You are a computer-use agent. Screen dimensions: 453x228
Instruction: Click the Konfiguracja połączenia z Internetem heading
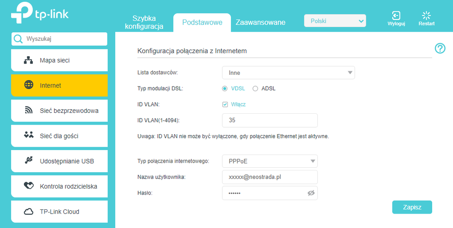pyautogui.click(x=192, y=51)
